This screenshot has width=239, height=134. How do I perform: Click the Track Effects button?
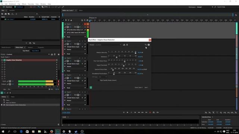(x=35, y=51)
